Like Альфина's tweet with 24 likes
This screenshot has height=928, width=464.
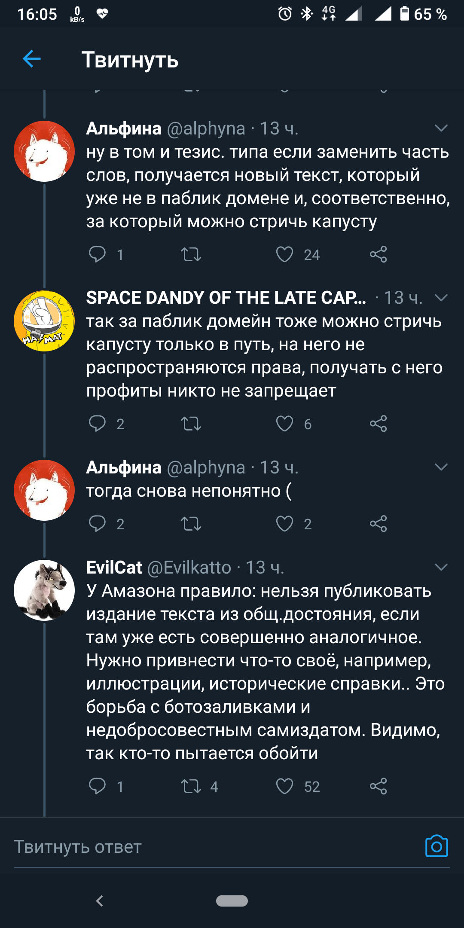click(x=285, y=254)
